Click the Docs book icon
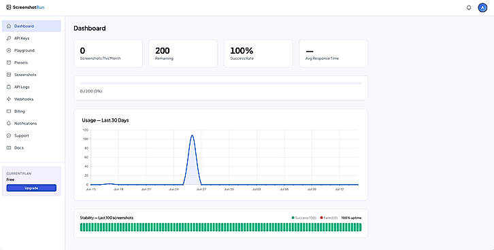The width and height of the screenshot is (494, 250). click(x=9, y=148)
